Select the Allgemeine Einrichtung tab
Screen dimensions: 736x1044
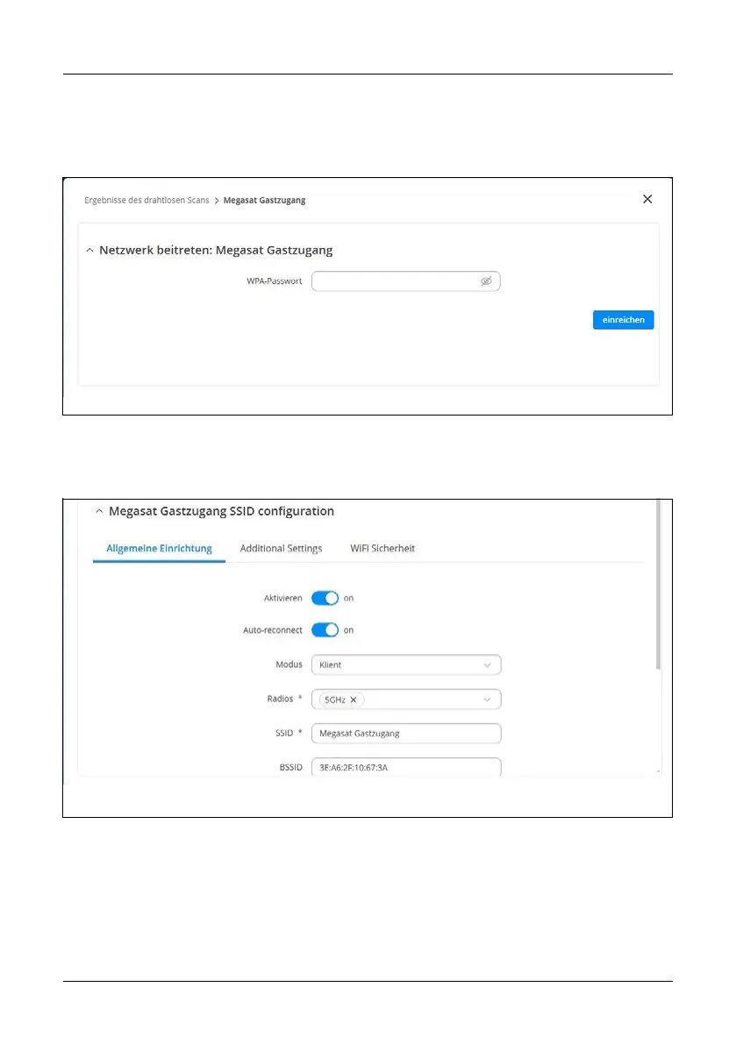click(159, 549)
